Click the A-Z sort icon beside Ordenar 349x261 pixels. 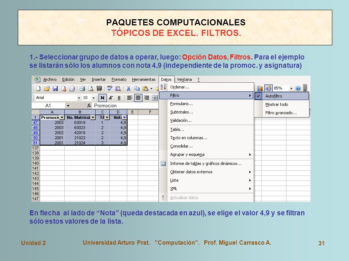(163, 87)
